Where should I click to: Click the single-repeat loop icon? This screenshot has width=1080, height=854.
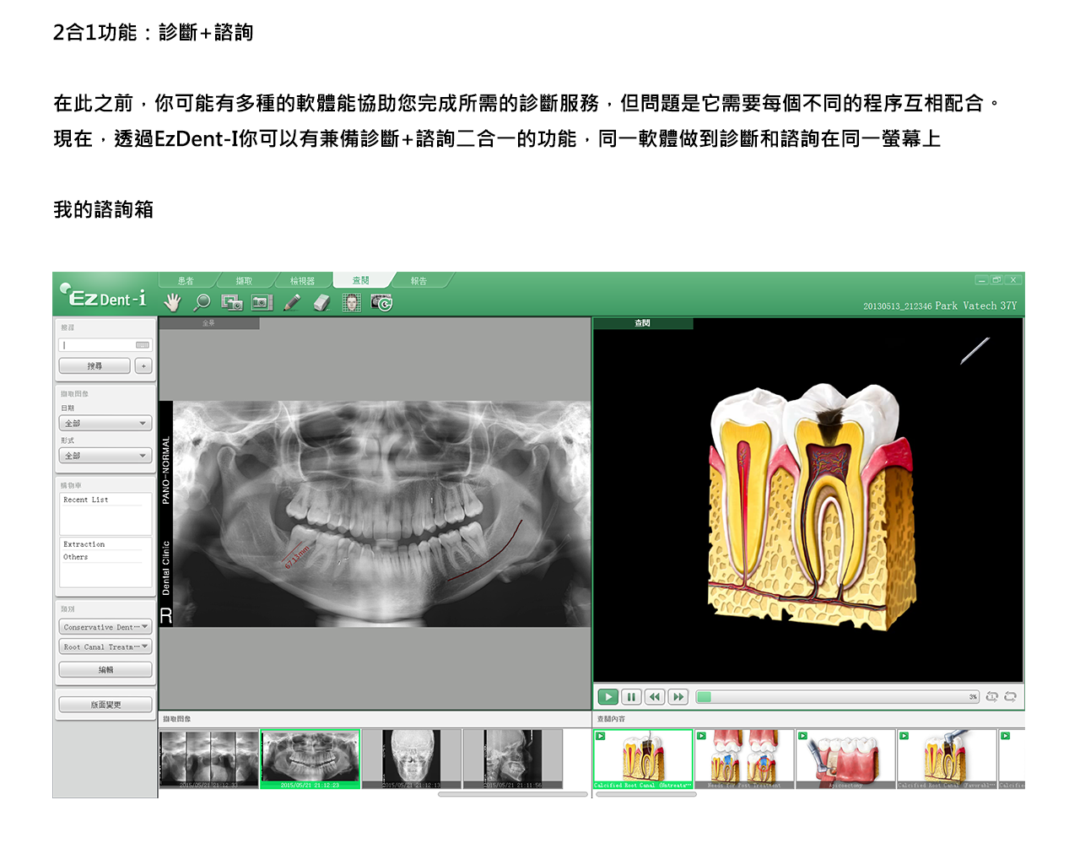point(992,696)
